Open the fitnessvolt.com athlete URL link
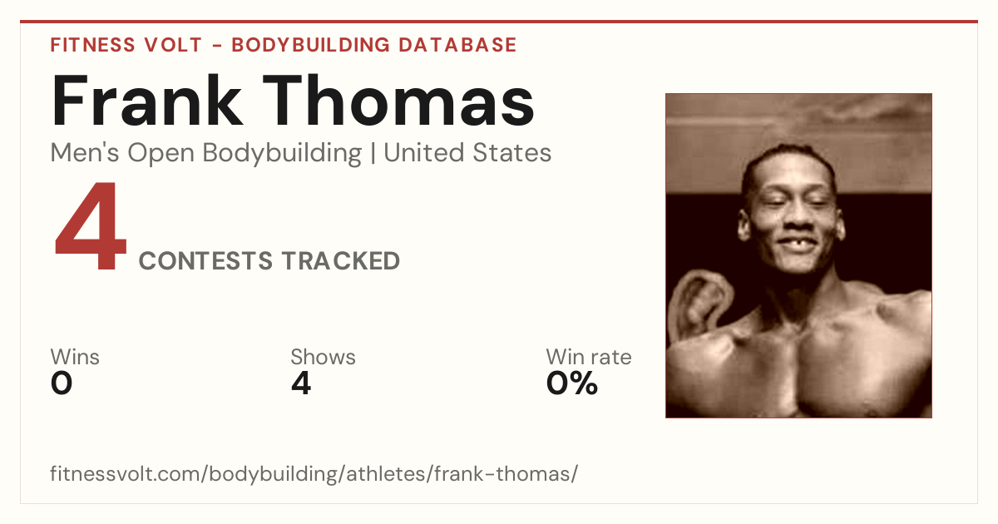Screen dimensions: 998x524 pyautogui.click(x=314, y=474)
